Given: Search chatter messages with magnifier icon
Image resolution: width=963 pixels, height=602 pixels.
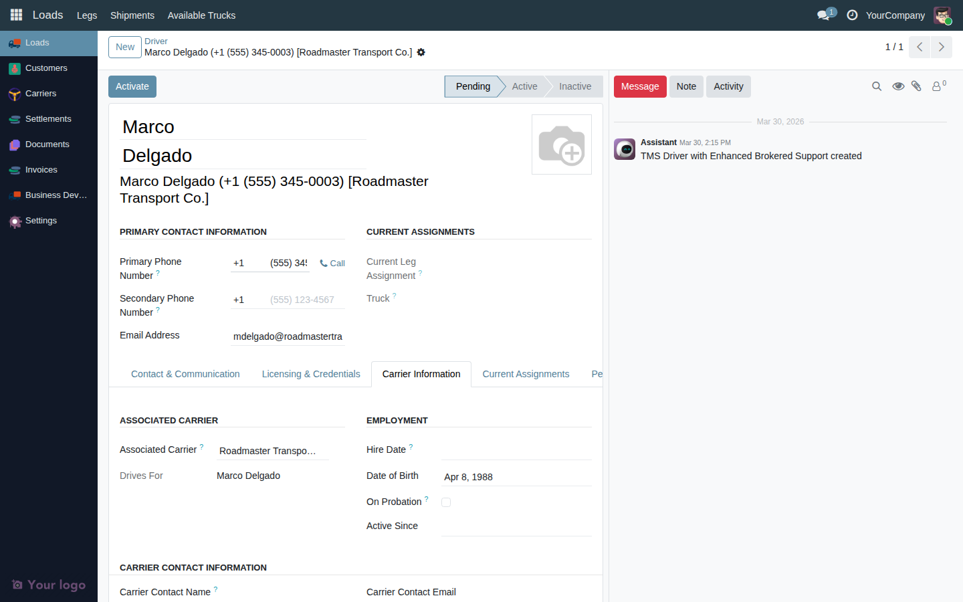Looking at the screenshot, I should pos(877,86).
